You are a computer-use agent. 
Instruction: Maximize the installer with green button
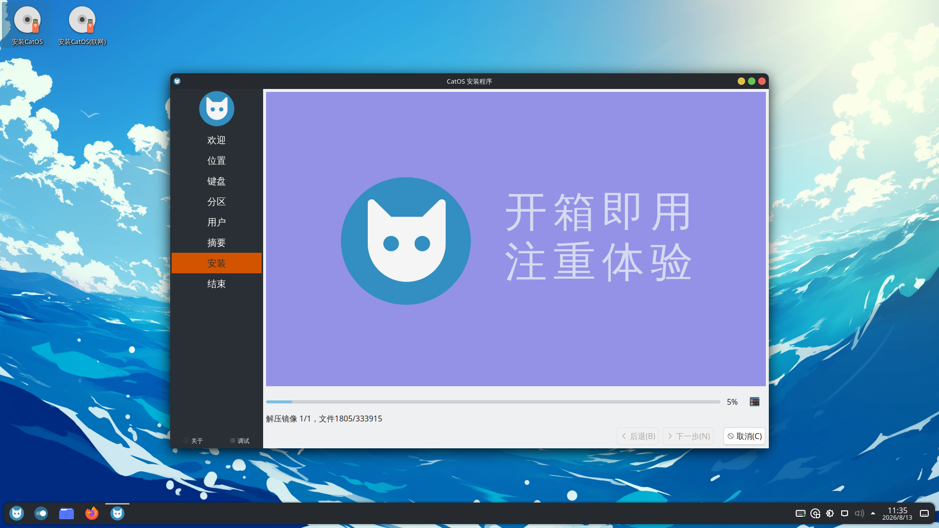click(752, 81)
